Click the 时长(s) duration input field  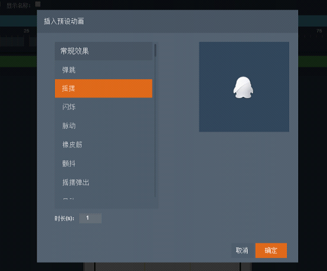90,218
